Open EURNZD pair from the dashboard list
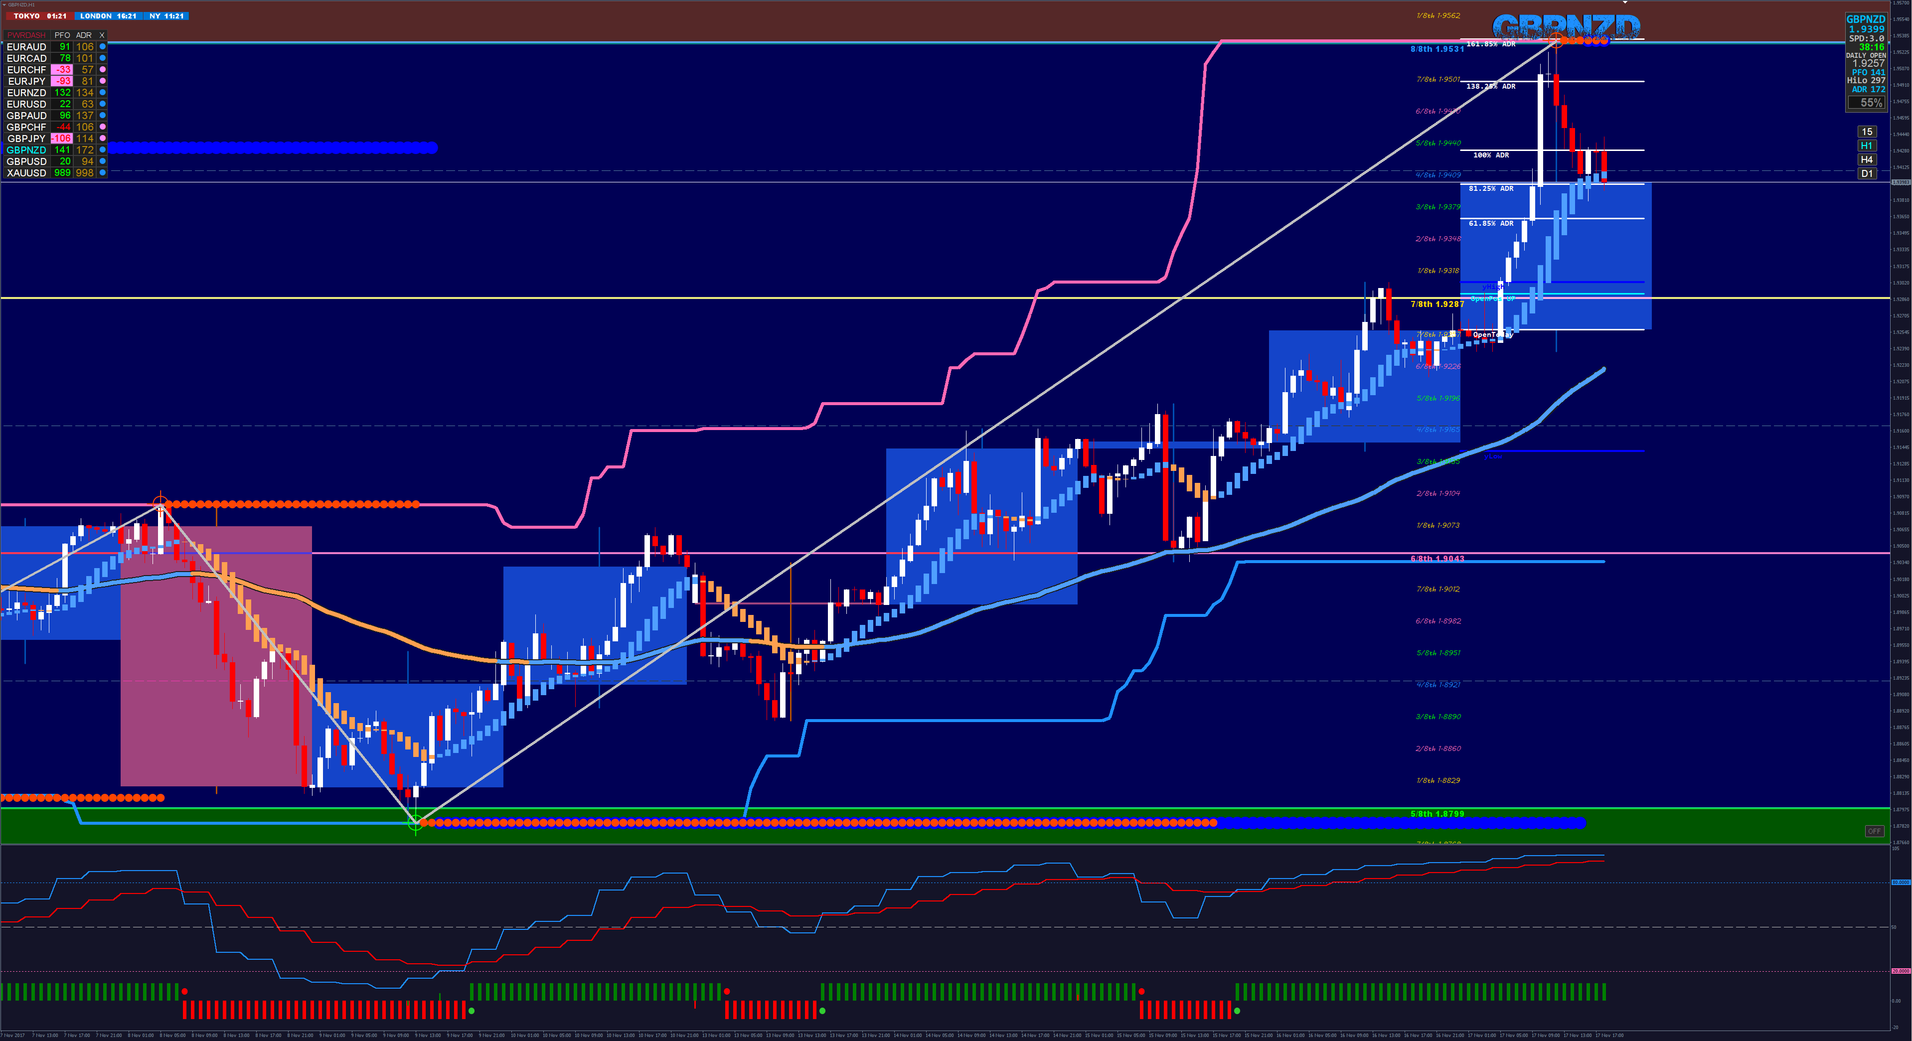 point(27,93)
